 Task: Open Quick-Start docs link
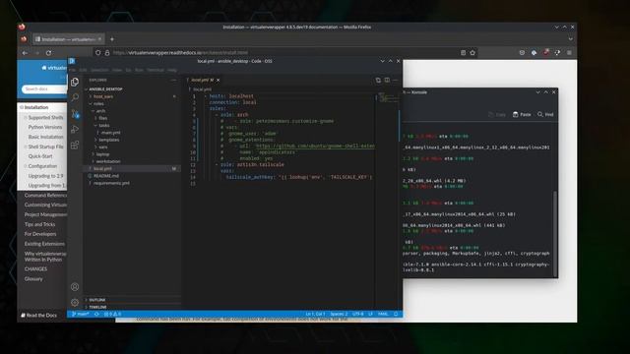coord(40,156)
